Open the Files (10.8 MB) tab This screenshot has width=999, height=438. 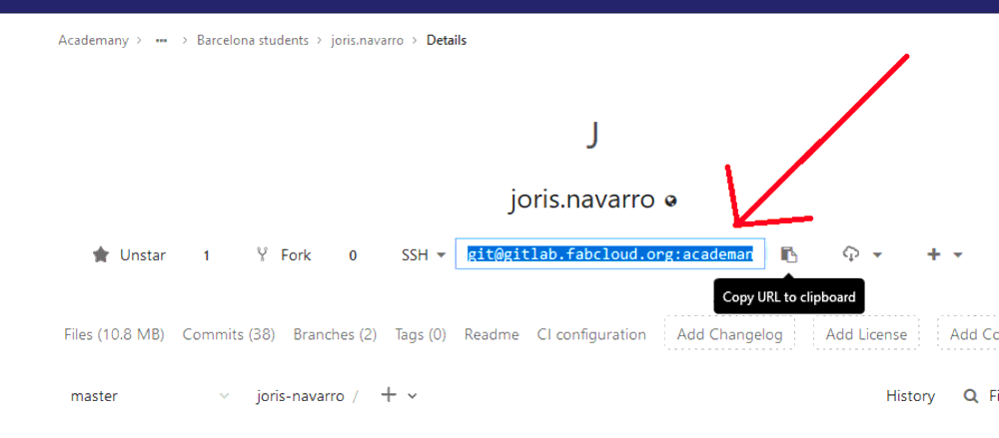pyautogui.click(x=114, y=334)
